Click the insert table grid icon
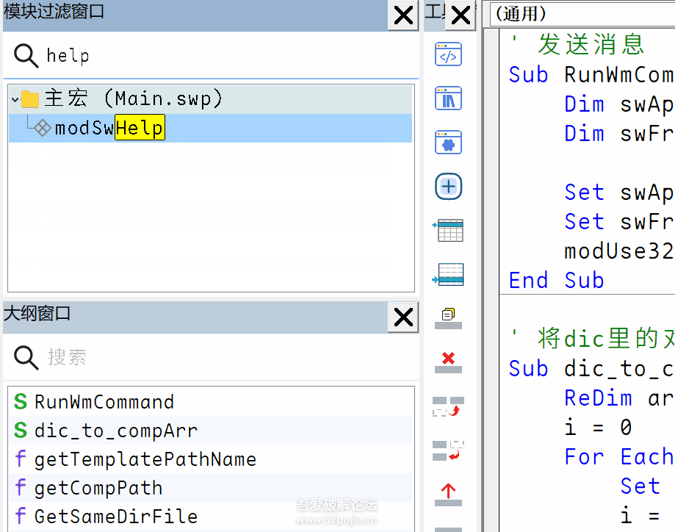Image resolution: width=675 pixels, height=532 pixels. pos(449,230)
